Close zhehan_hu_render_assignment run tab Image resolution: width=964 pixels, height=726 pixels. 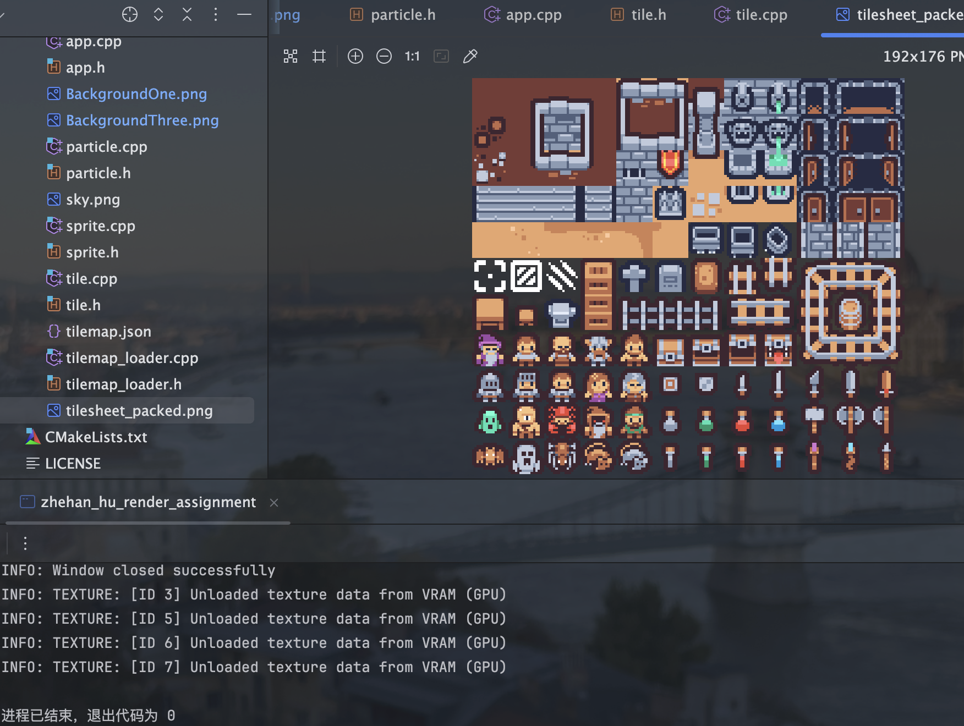[x=274, y=503]
